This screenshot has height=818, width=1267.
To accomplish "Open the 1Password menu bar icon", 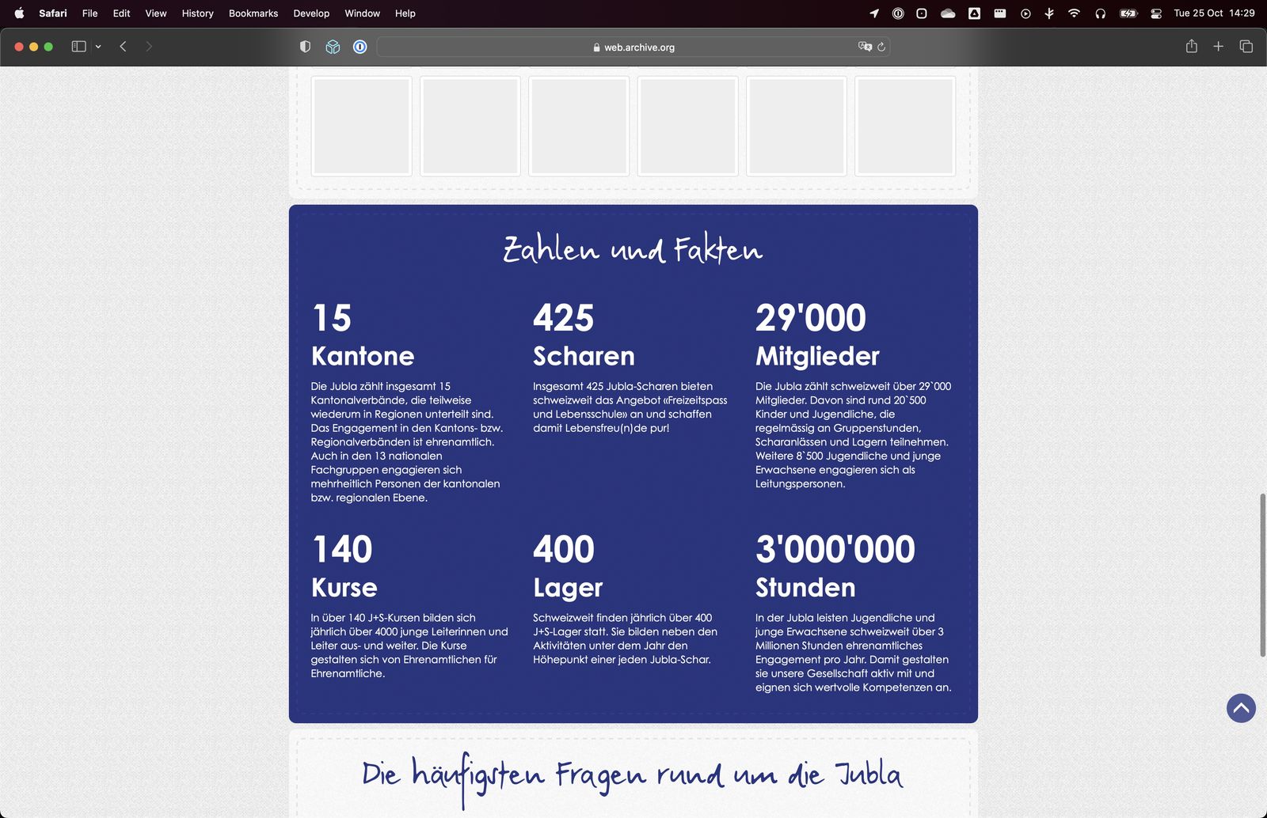I will click(x=898, y=13).
